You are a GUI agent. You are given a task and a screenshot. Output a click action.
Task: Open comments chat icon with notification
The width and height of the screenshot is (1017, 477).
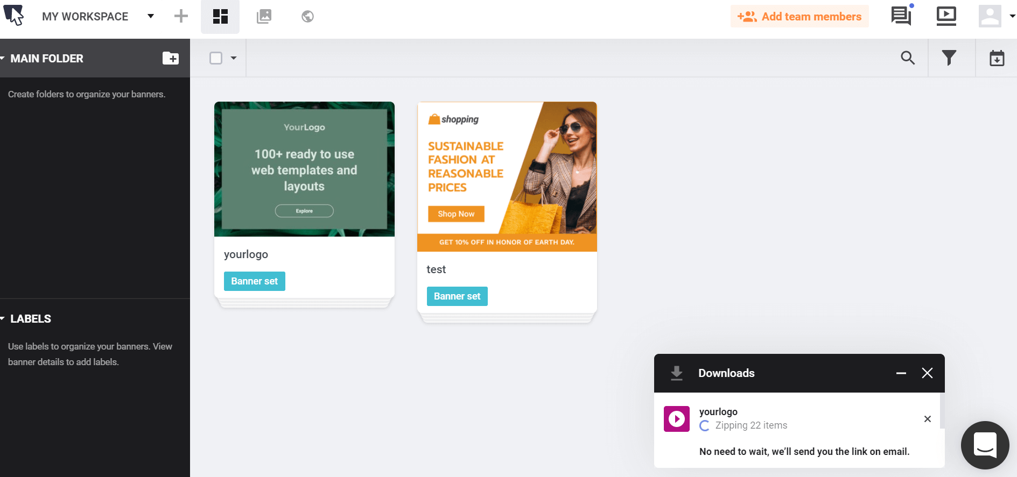(x=902, y=16)
